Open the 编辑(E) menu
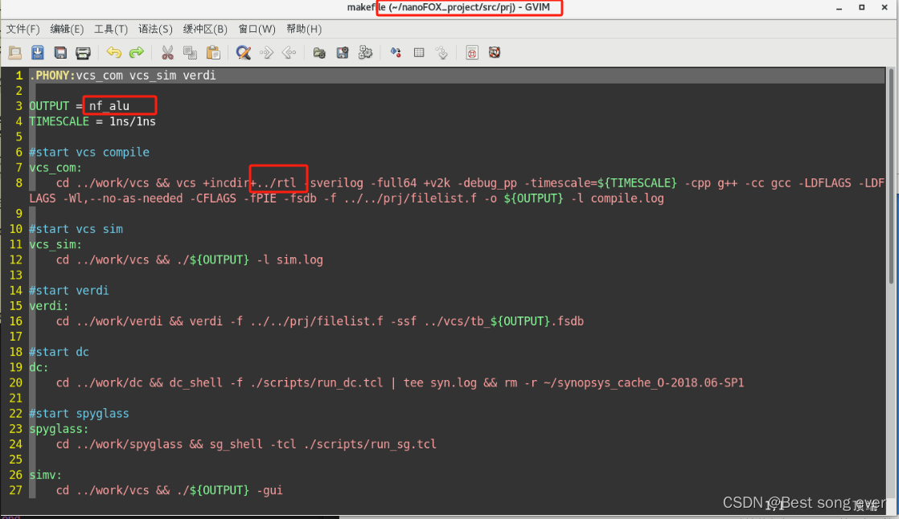Screen dimensions: 899x519 click(x=66, y=29)
